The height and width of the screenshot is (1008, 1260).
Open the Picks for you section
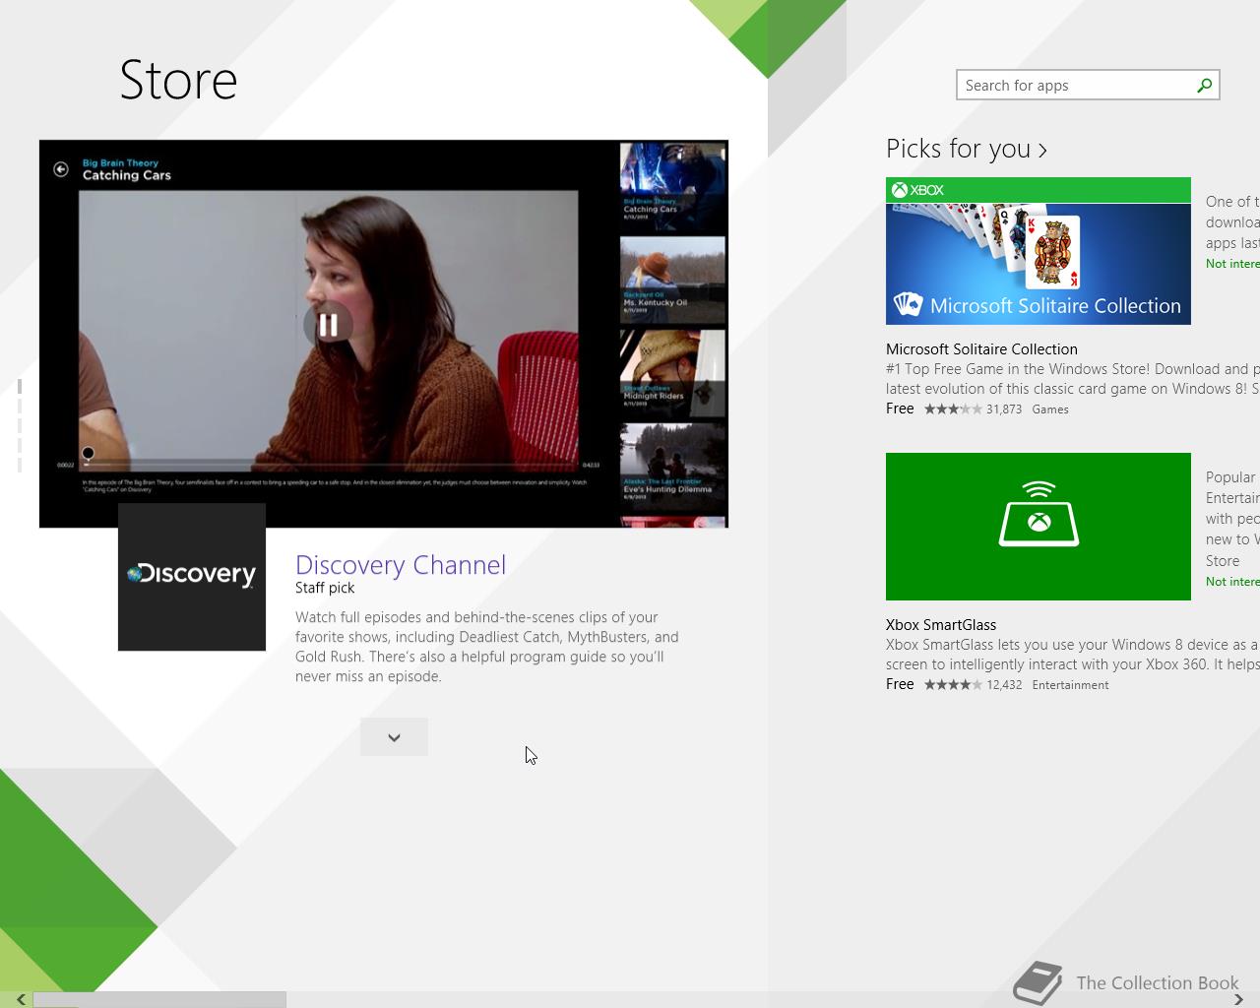(x=966, y=149)
